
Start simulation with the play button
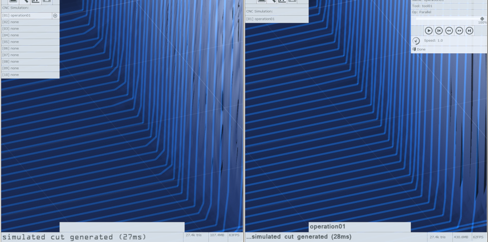[429, 30]
